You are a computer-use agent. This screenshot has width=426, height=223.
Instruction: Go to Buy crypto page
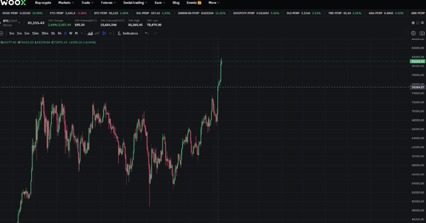43,3
